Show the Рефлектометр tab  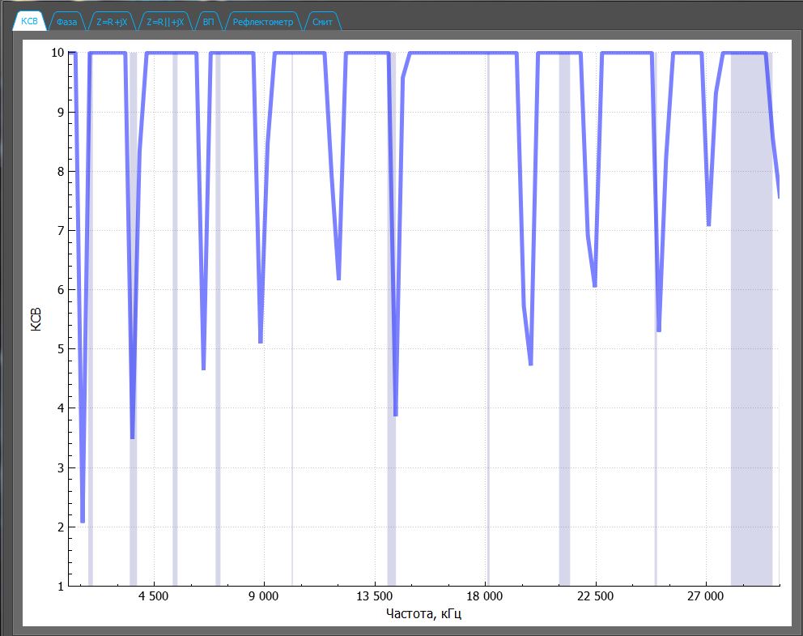click(x=262, y=23)
